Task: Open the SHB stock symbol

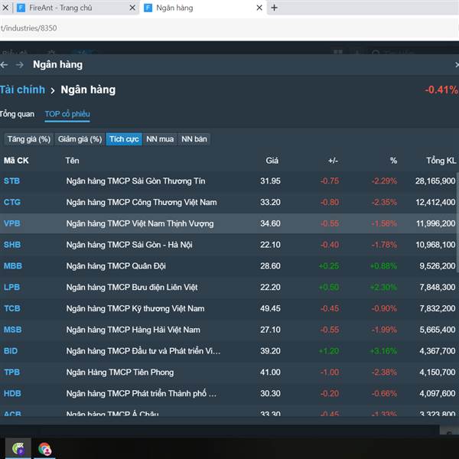Action: click(12, 245)
